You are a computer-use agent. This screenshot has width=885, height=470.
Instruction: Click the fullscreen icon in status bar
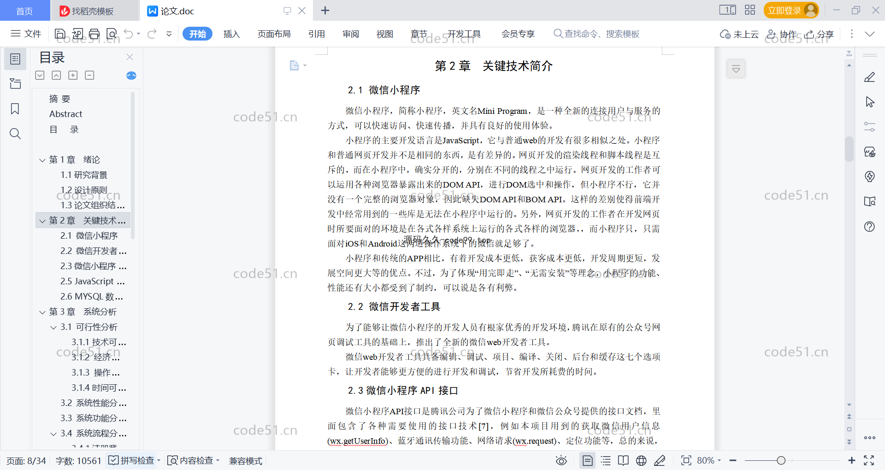point(869,460)
